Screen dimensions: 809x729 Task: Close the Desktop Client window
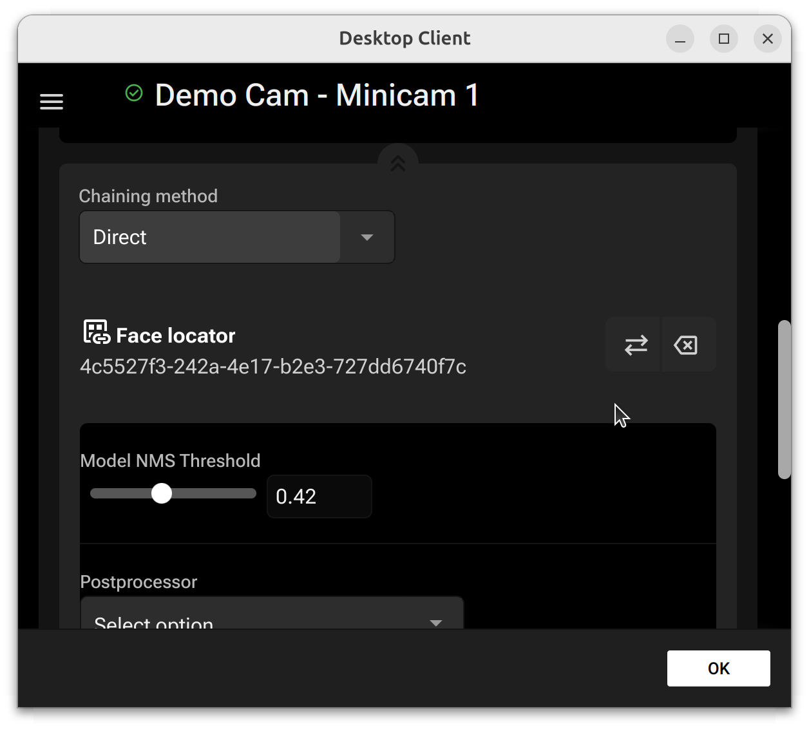768,39
